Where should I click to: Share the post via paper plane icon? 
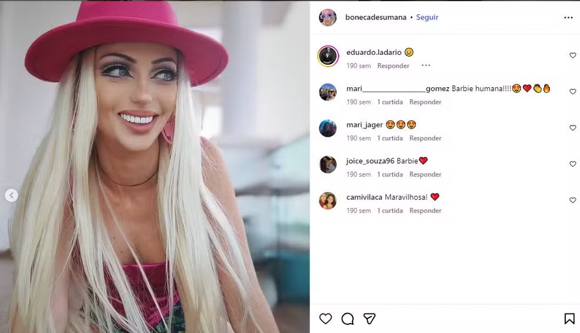click(x=369, y=319)
